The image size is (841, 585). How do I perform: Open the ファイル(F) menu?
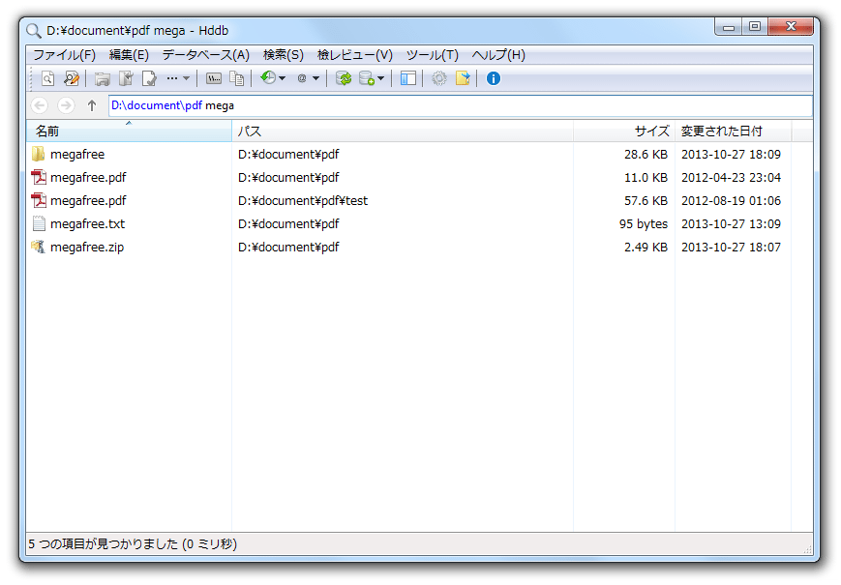65,55
